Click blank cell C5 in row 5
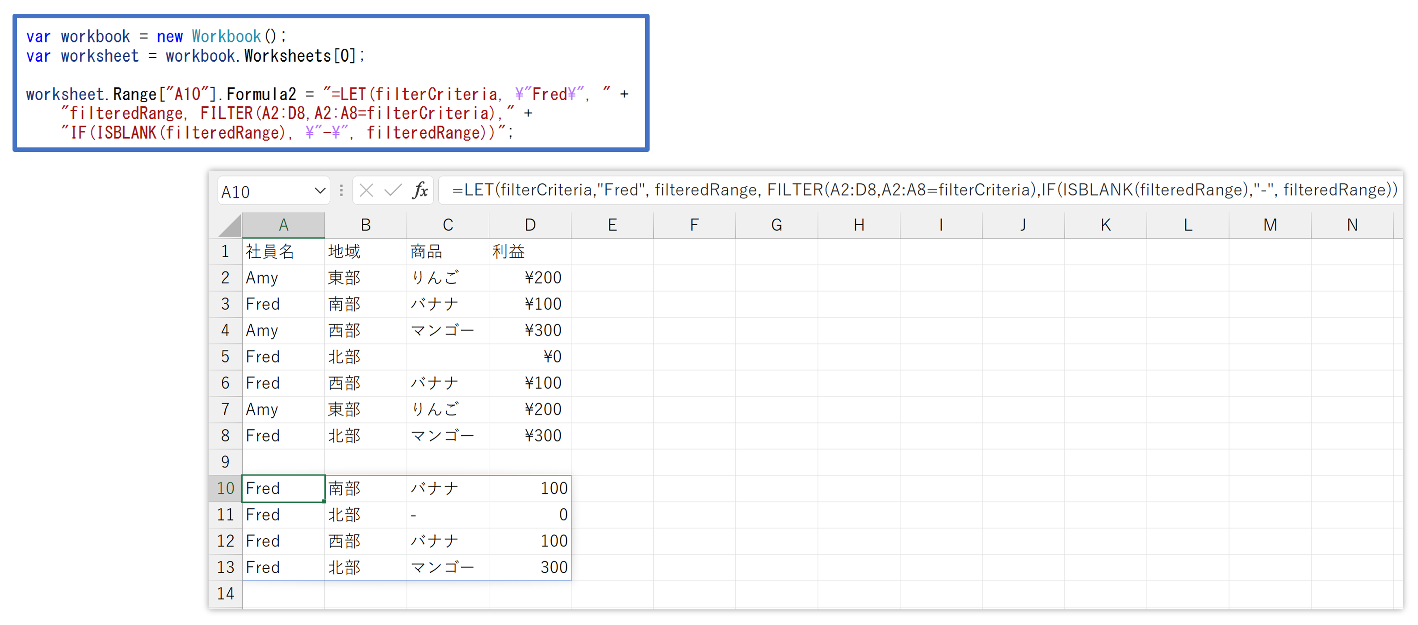The width and height of the screenshot is (1418, 625). coord(448,357)
